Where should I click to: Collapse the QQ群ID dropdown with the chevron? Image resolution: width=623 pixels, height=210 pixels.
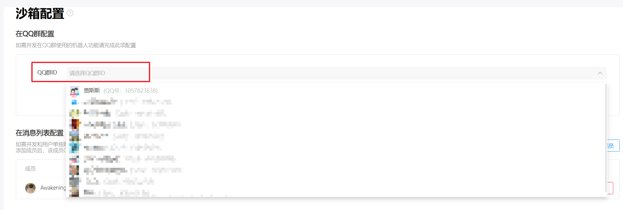pyautogui.click(x=600, y=73)
